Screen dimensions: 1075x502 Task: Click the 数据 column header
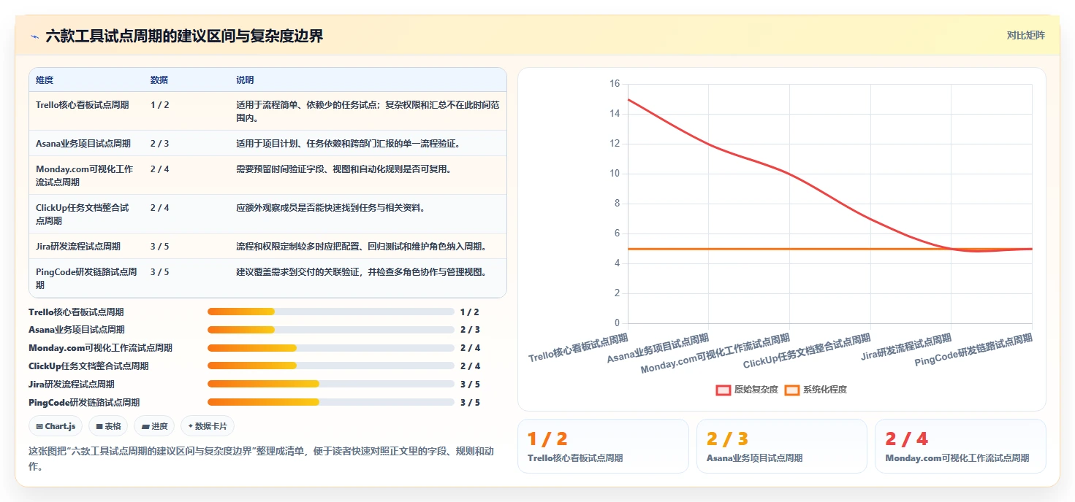[x=159, y=80]
